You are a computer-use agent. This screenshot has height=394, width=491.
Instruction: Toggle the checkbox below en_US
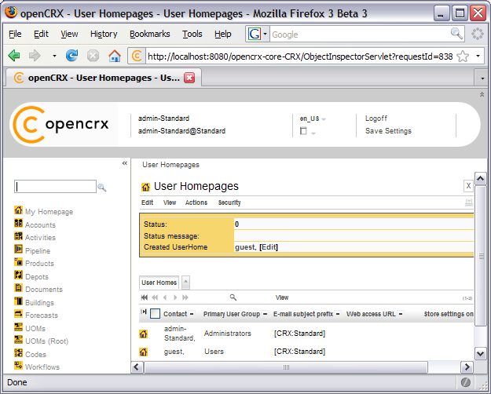coord(303,130)
